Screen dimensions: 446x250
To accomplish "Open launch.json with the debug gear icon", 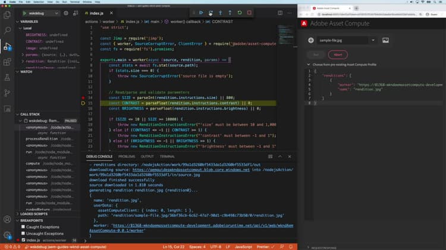I will [x=65, y=13].
